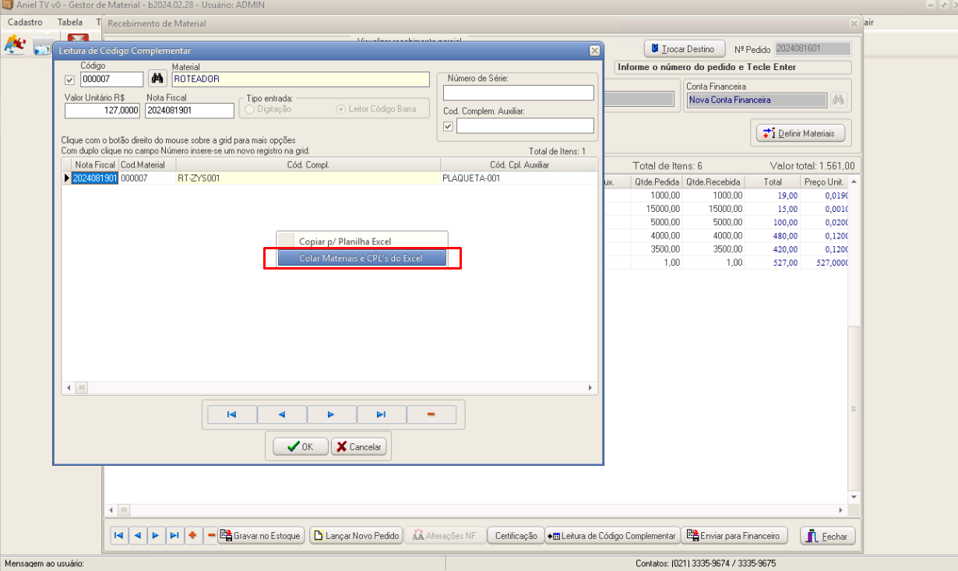Screen dimensions: 958x571
Task: Click the binoculars search icon beside Código
Action: 157,79
